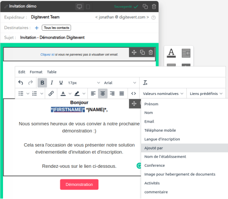Expand the highlight color picker arrow
The image size is (228, 199).
84,93
